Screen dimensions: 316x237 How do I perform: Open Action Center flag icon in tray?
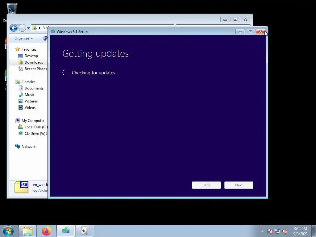point(270,231)
